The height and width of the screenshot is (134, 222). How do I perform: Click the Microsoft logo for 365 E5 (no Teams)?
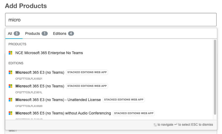point(10,86)
